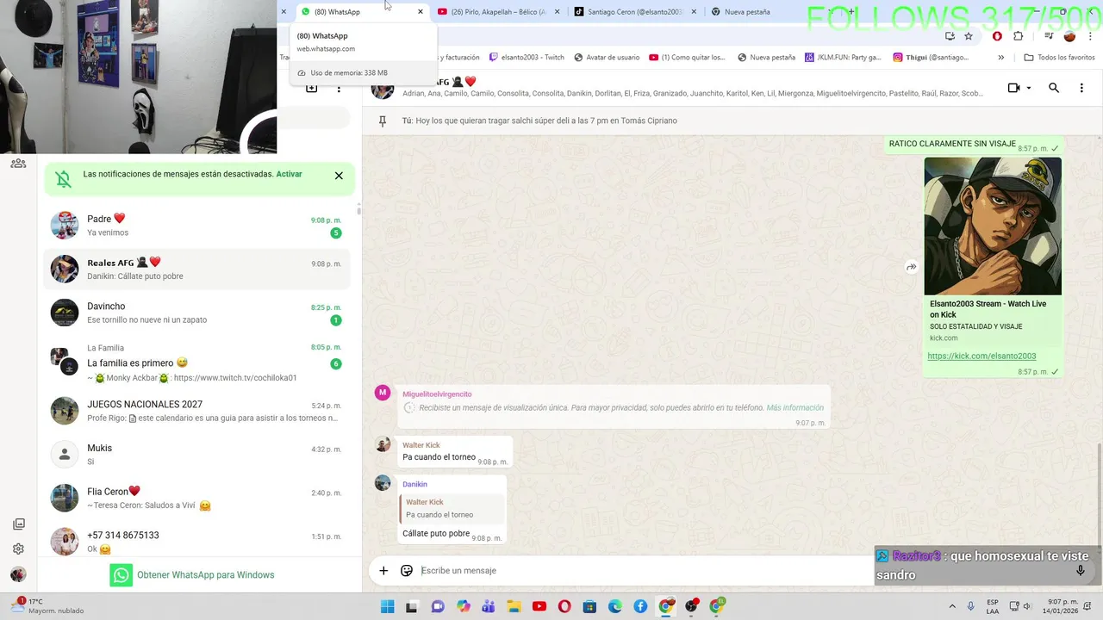Open the Windows Start menu

[x=388, y=607]
